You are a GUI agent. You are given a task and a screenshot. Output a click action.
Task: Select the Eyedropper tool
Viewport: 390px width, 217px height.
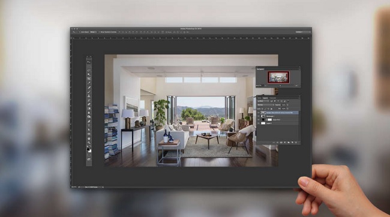(x=89, y=83)
